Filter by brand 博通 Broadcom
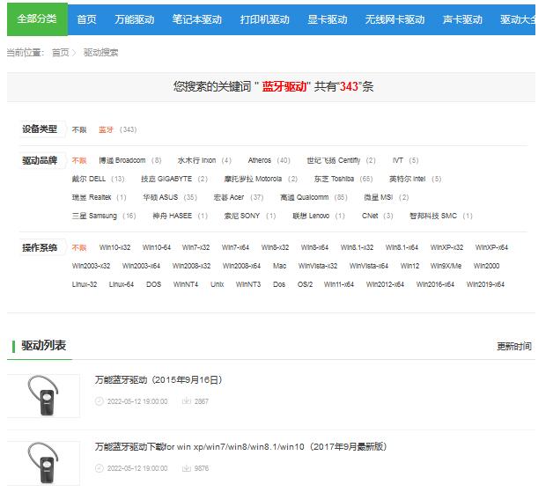The image size is (553, 492). tap(122, 160)
